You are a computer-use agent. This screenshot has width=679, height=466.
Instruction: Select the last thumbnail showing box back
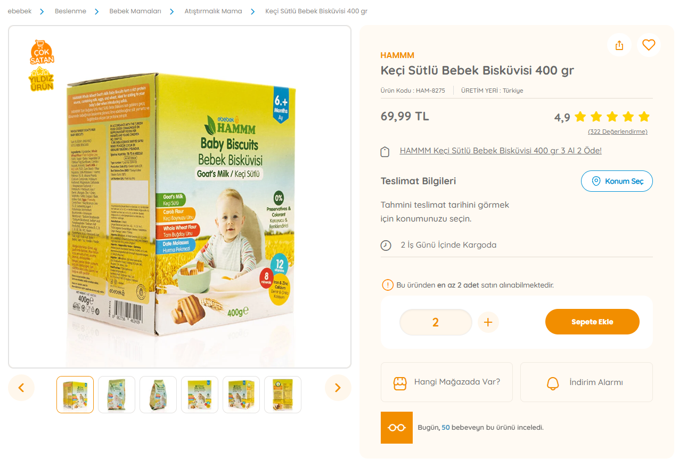(x=283, y=395)
